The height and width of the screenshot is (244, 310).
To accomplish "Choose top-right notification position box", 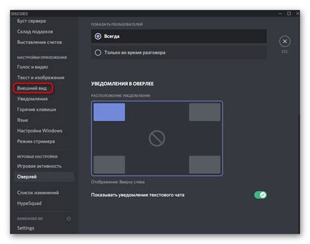I will pos(205,112).
